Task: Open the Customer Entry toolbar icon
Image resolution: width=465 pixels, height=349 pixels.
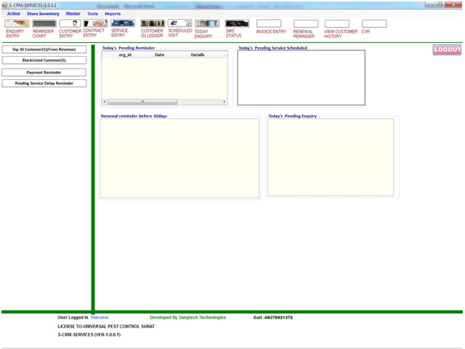Action: [x=70, y=24]
